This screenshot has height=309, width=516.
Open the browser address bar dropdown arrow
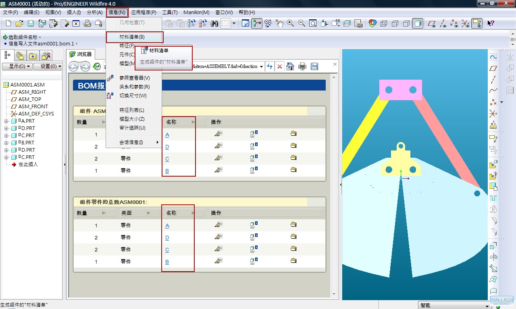click(262, 66)
